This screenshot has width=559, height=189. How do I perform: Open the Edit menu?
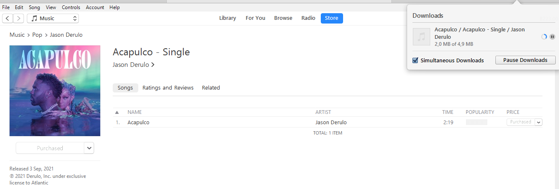click(x=19, y=7)
